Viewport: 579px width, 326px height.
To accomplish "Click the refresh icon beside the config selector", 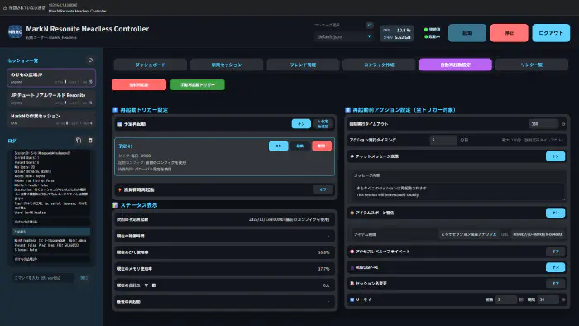I will tap(369, 25).
